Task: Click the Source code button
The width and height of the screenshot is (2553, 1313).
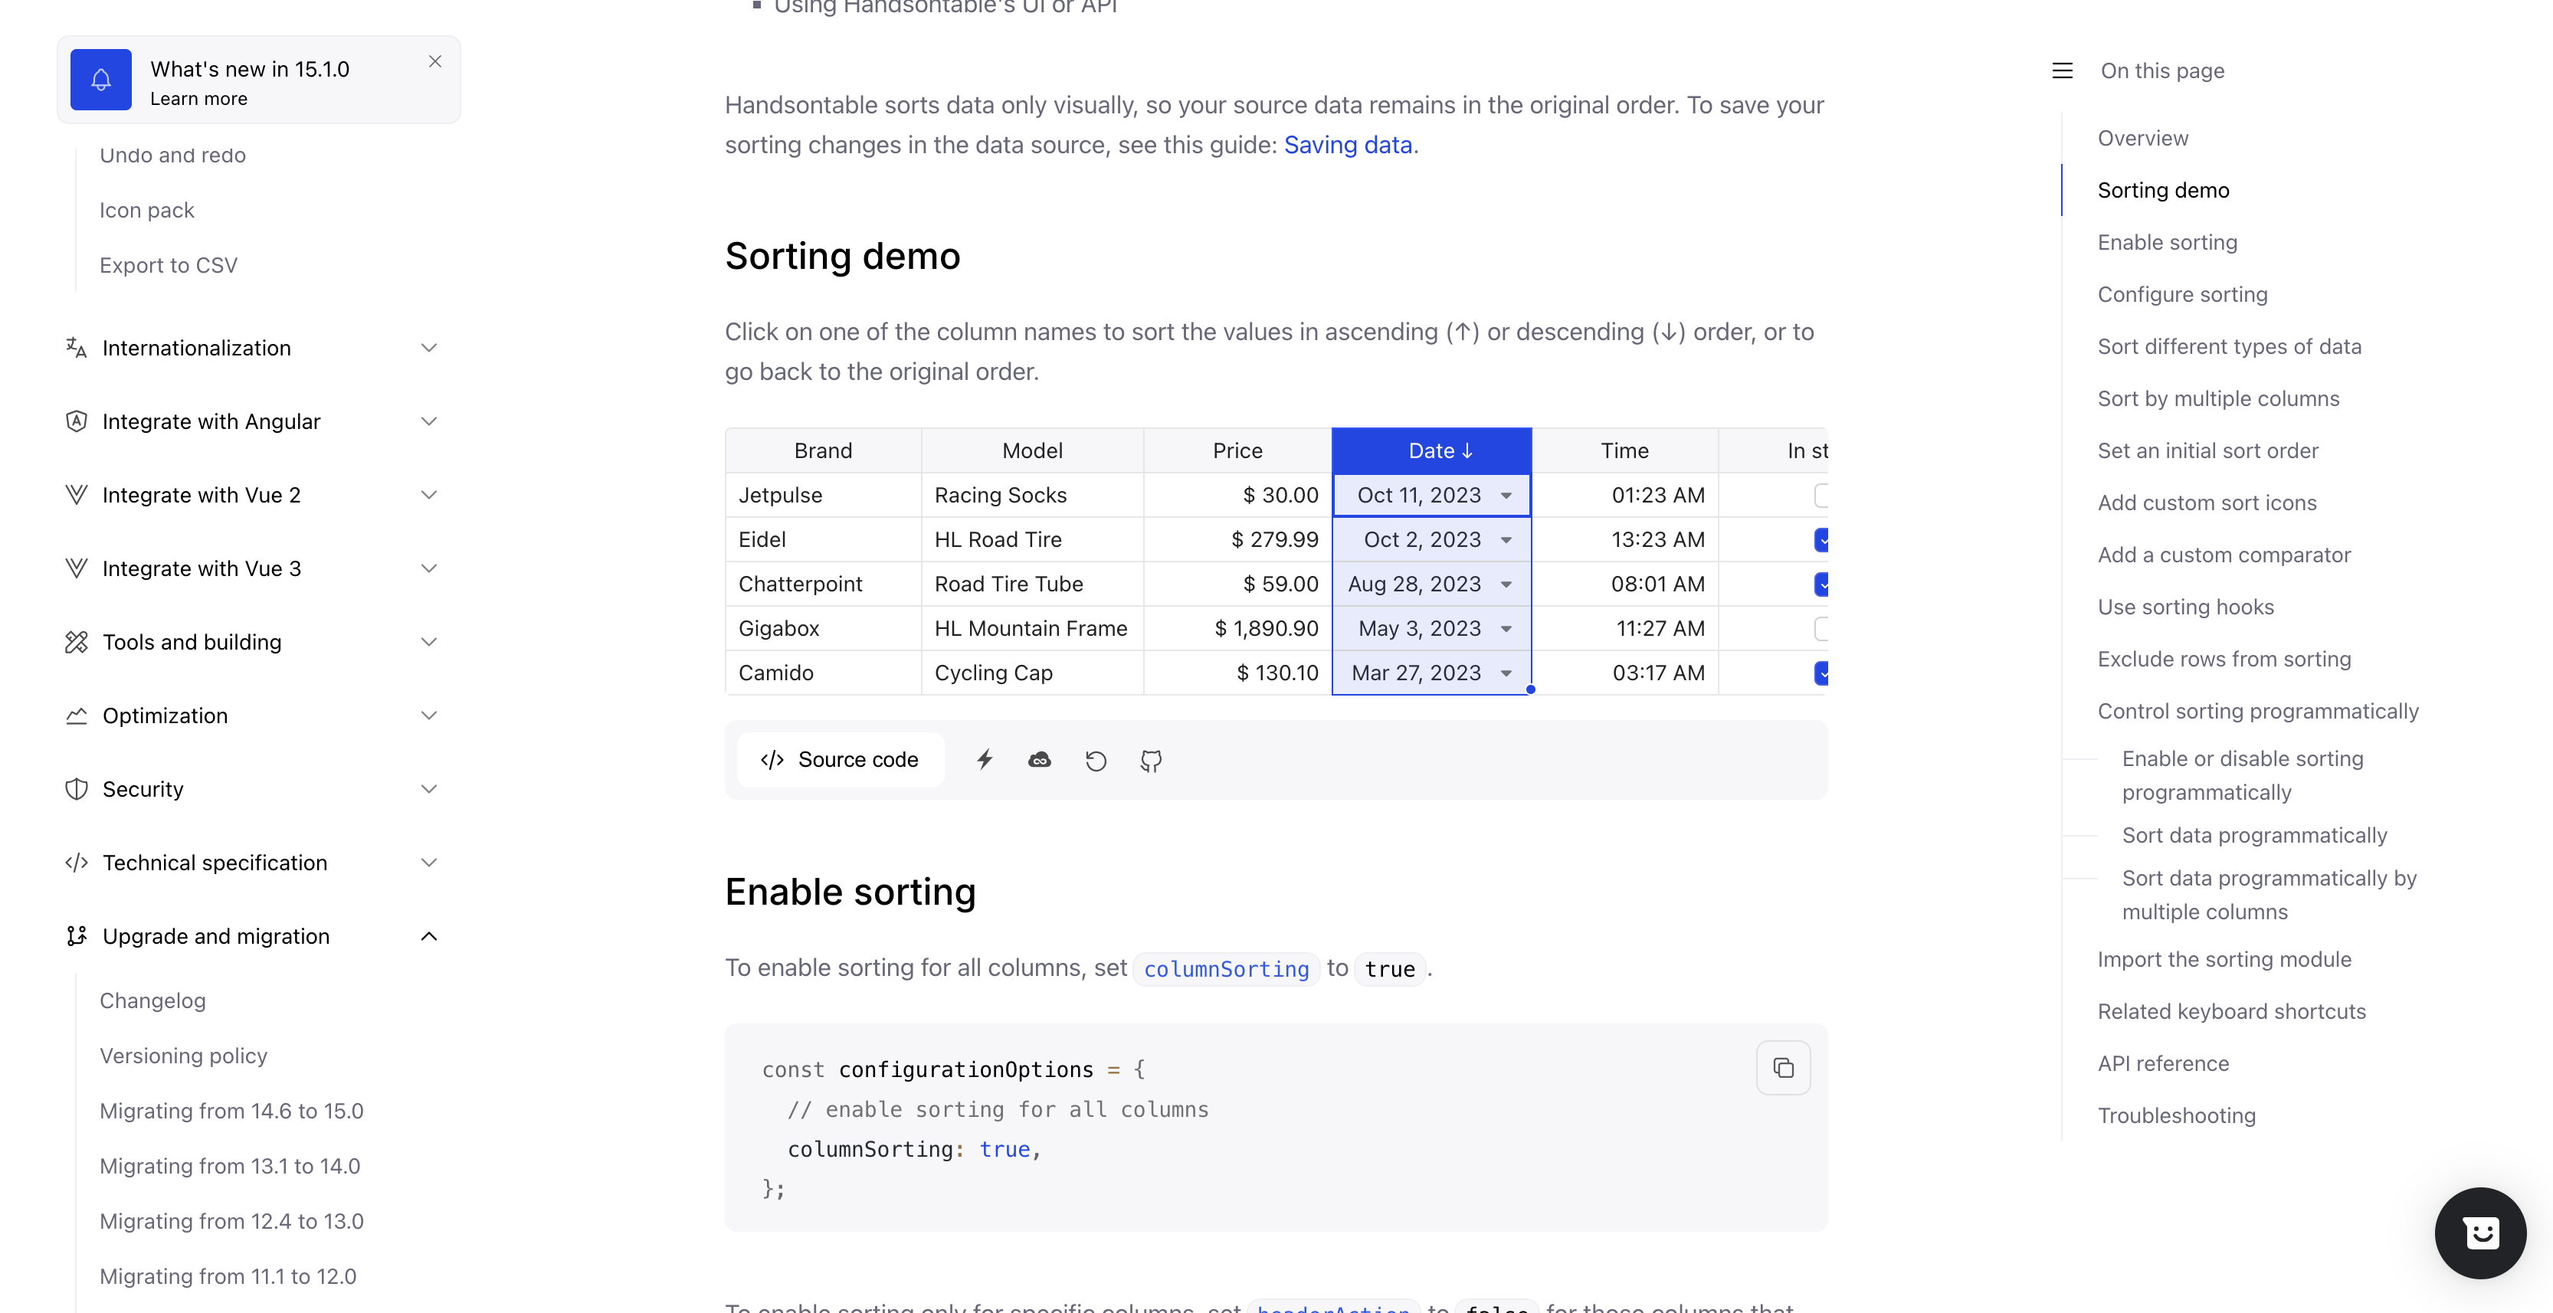Action: click(840, 760)
